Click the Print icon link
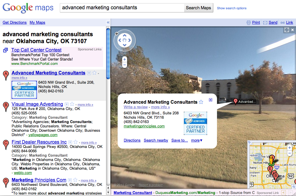This screenshot has width=296, height=196. tap(253, 23)
